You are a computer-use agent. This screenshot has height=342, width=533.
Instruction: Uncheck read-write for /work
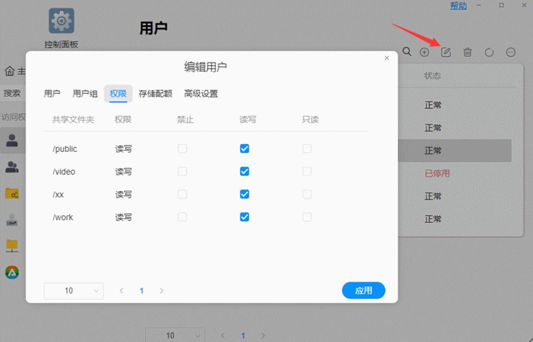(245, 216)
